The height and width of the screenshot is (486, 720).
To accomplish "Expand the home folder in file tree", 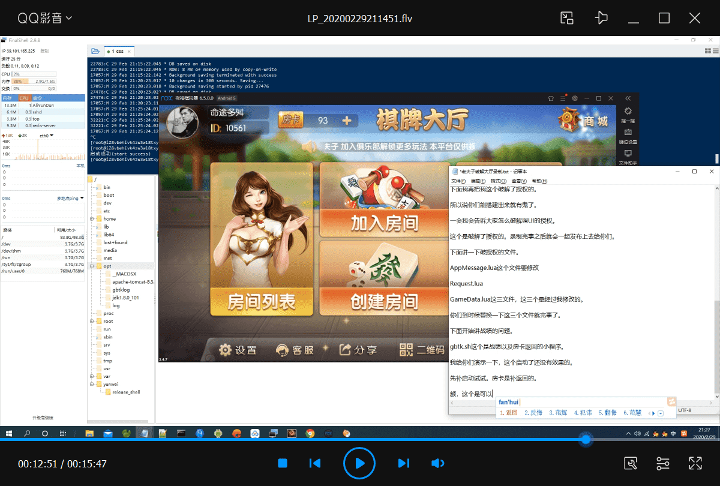I will pos(92,219).
